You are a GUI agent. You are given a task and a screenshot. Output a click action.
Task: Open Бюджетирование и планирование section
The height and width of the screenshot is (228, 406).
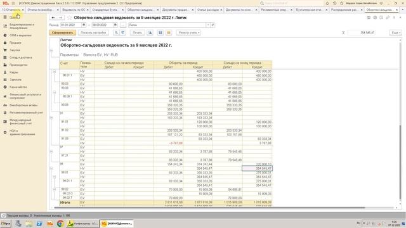22,26
